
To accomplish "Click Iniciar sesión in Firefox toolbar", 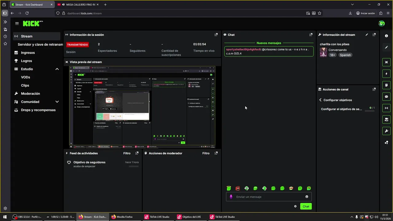I will pyautogui.click(x=365, y=13).
